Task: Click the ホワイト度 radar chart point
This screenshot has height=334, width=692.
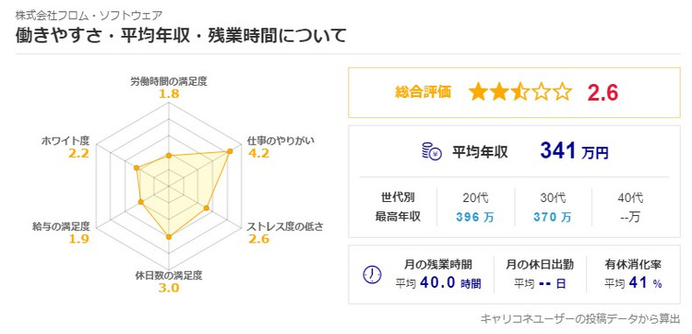Action: click(137, 168)
